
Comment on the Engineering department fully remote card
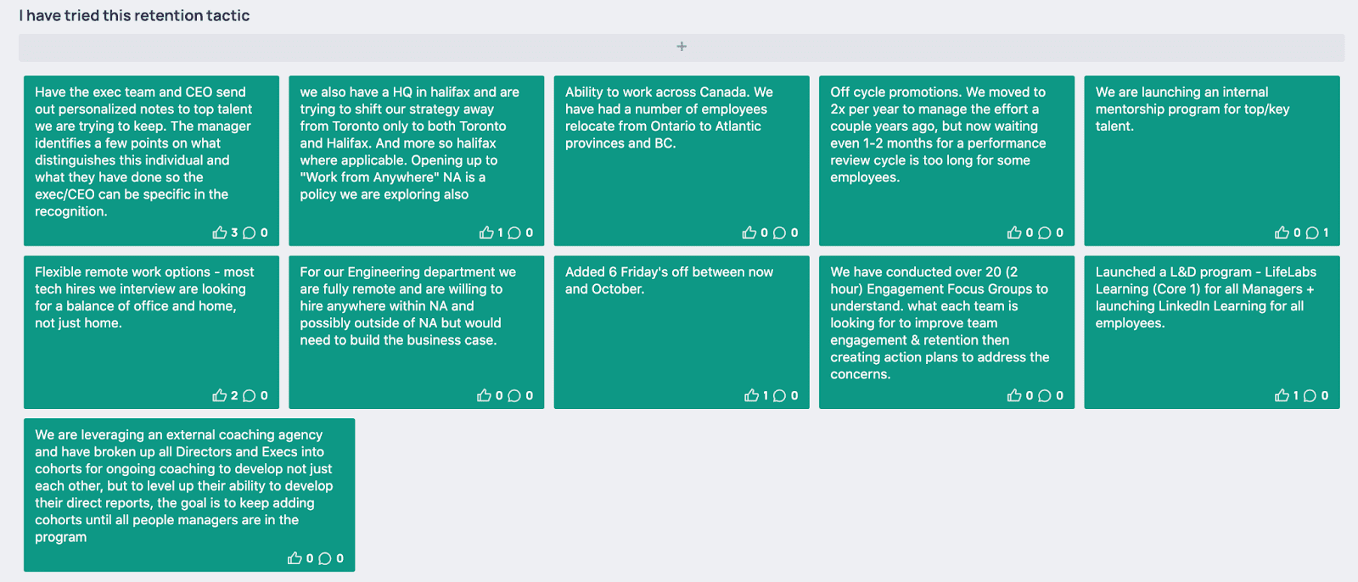(514, 395)
